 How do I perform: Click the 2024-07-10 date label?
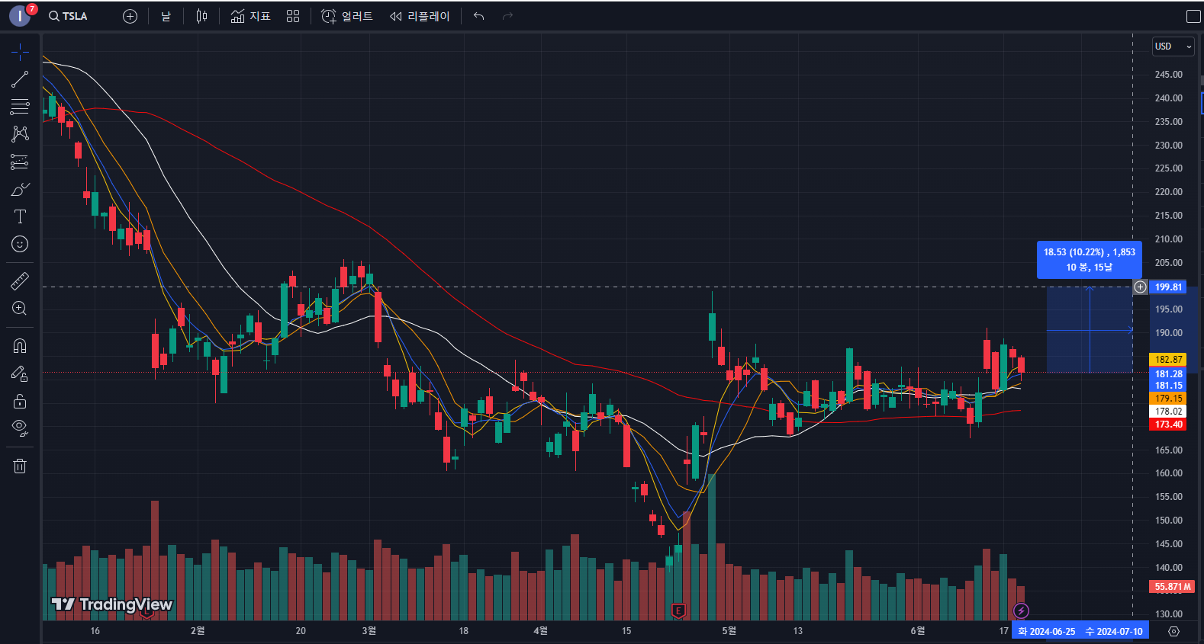1114,632
